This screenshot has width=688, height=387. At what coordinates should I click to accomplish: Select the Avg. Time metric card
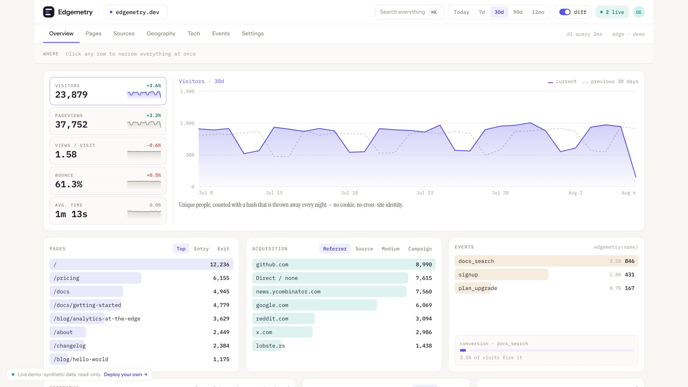tap(108, 210)
